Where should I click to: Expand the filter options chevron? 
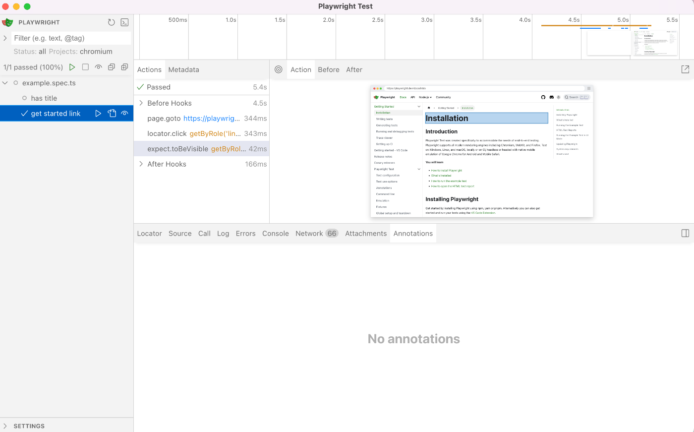point(5,38)
